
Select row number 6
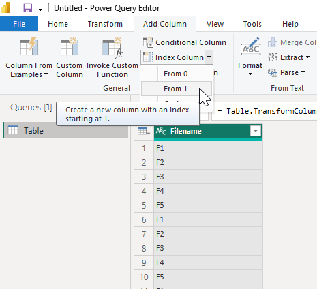[x=144, y=220]
